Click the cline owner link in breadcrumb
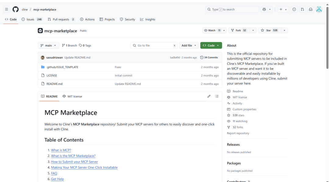 (x=25, y=9)
